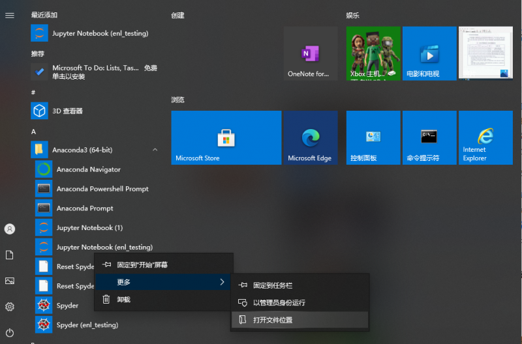The image size is (522, 344).
Task: Click the user account icon in sidebar
Action: pyautogui.click(x=10, y=229)
